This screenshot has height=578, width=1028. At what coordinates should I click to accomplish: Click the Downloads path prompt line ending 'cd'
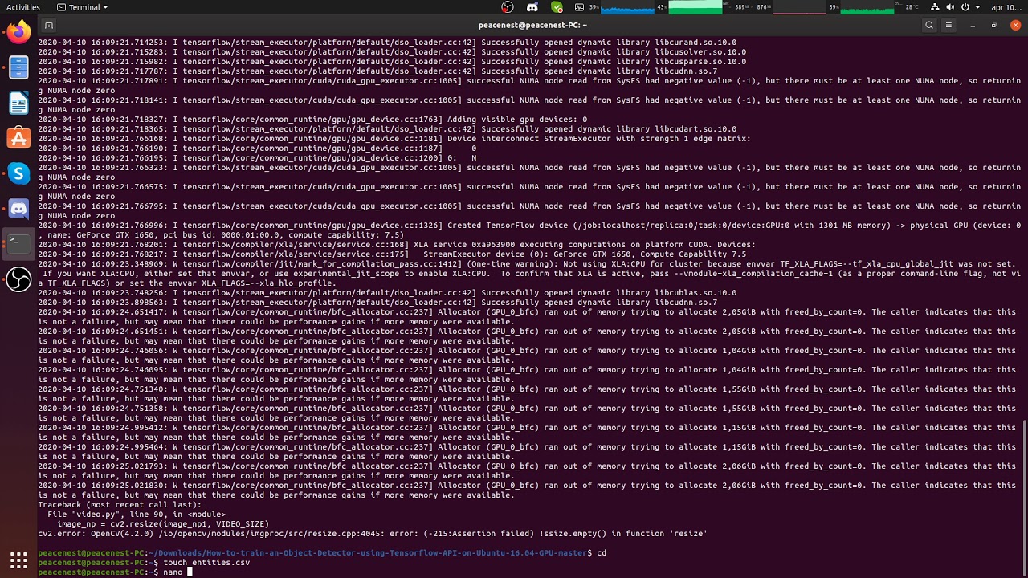pos(322,553)
